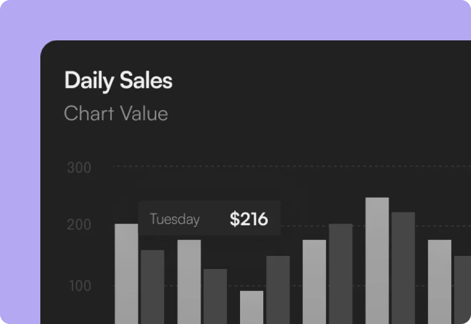Select the $216 value in tooltip
The height and width of the screenshot is (324, 471).
point(249,219)
